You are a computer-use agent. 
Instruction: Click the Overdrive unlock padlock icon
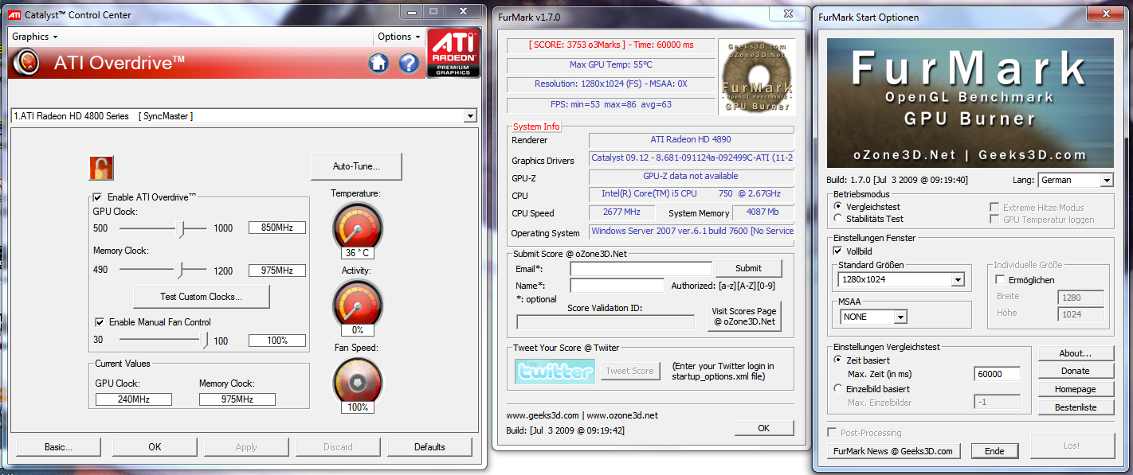click(x=100, y=168)
